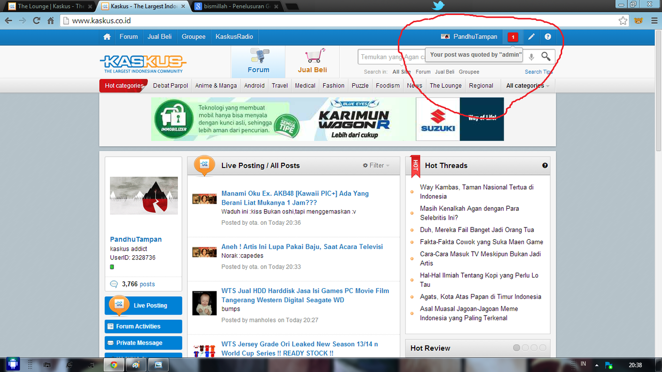The image size is (662, 372).
Task: Open the Hot categories button
Action: point(124,86)
